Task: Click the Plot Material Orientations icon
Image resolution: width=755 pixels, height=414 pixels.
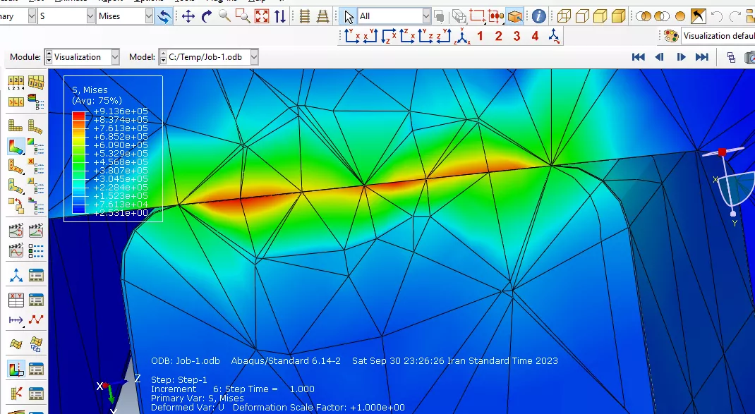Action: tap(16, 187)
